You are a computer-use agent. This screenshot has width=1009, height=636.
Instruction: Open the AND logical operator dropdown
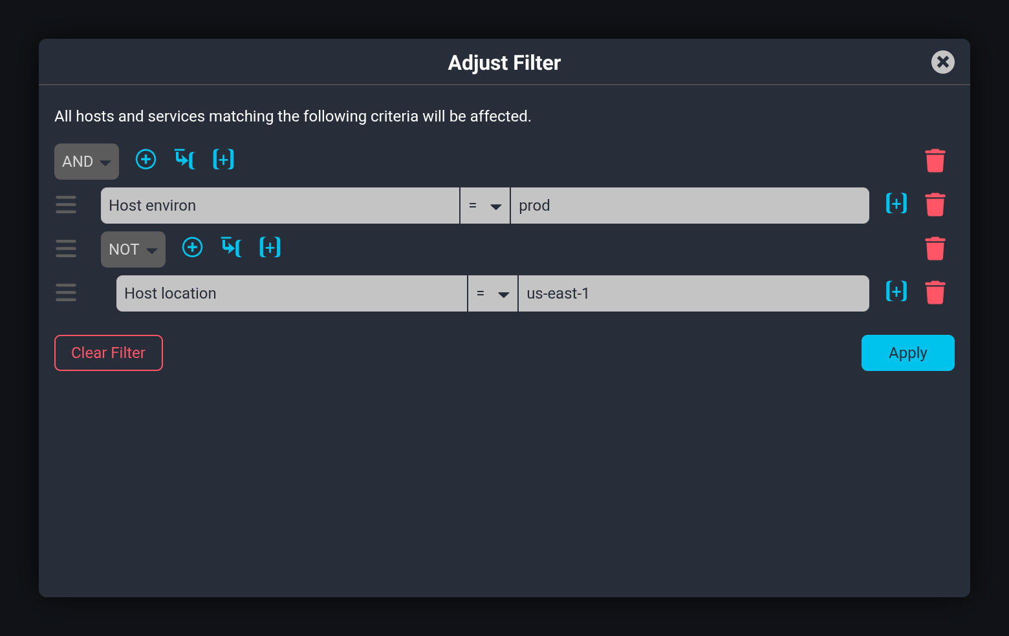pyautogui.click(x=86, y=162)
